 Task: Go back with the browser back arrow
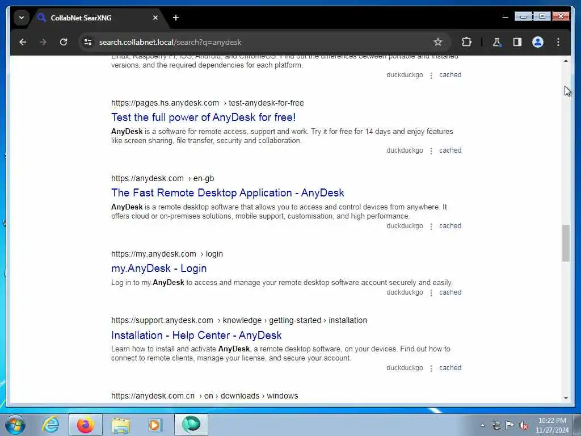click(x=23, y=42)
